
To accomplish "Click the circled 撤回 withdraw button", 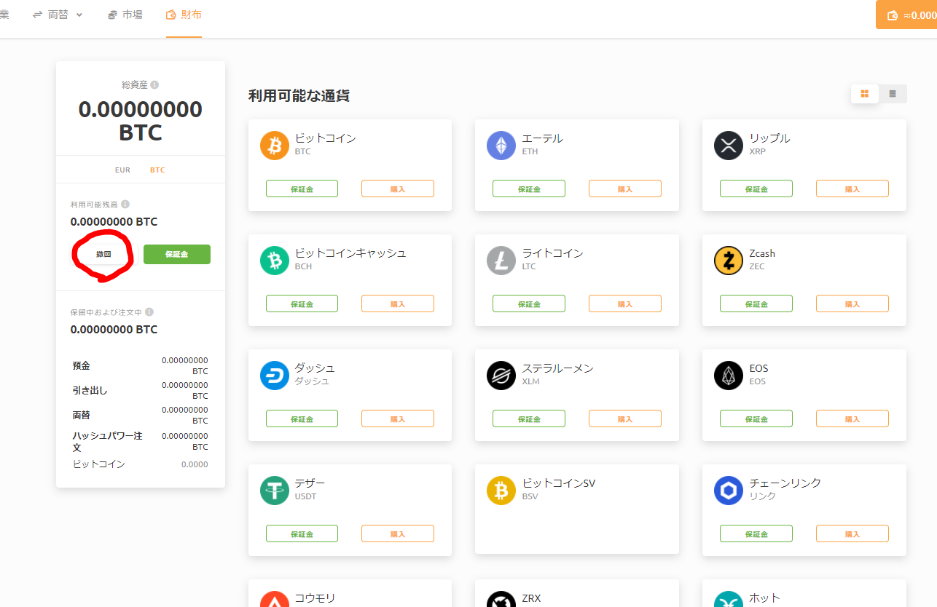I will pos(102,254).
